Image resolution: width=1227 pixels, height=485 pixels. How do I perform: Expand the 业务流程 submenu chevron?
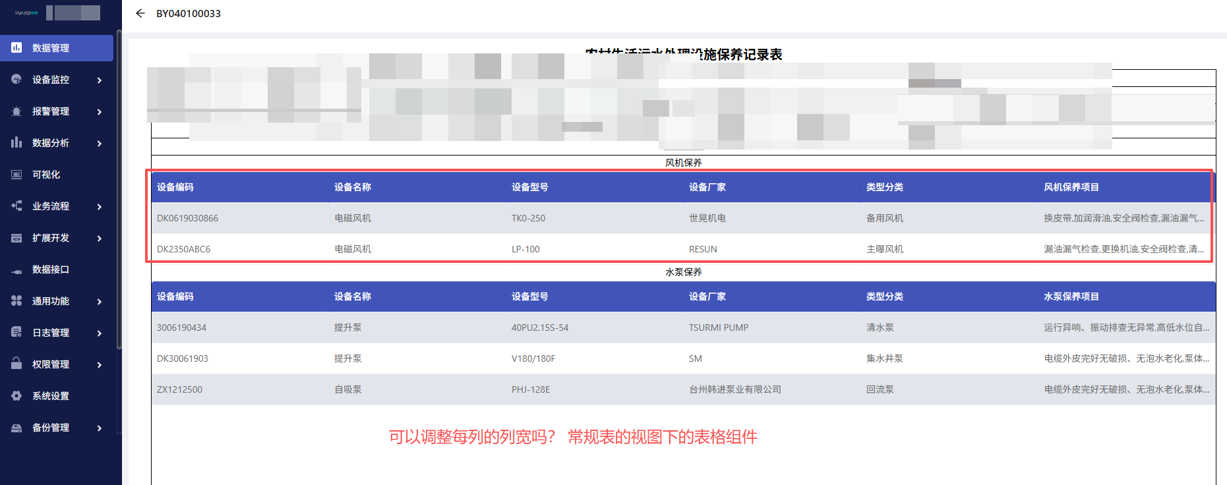pyautogui.click(x=100, y=206)
